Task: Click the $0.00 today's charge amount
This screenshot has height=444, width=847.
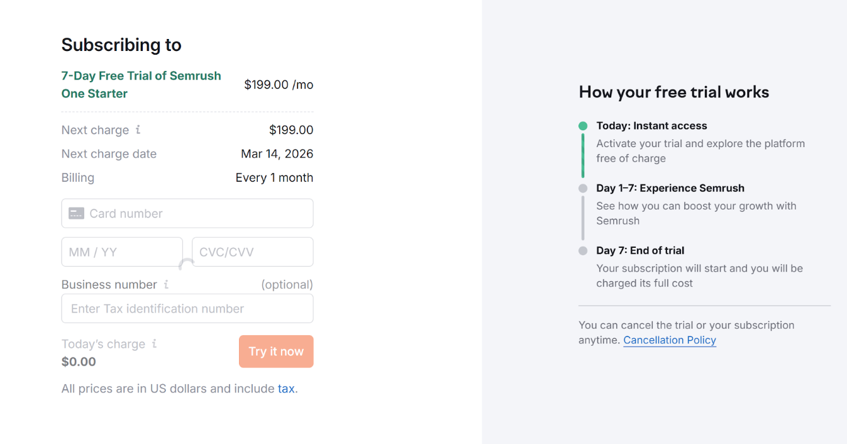Action: click(x=79, y=362)
